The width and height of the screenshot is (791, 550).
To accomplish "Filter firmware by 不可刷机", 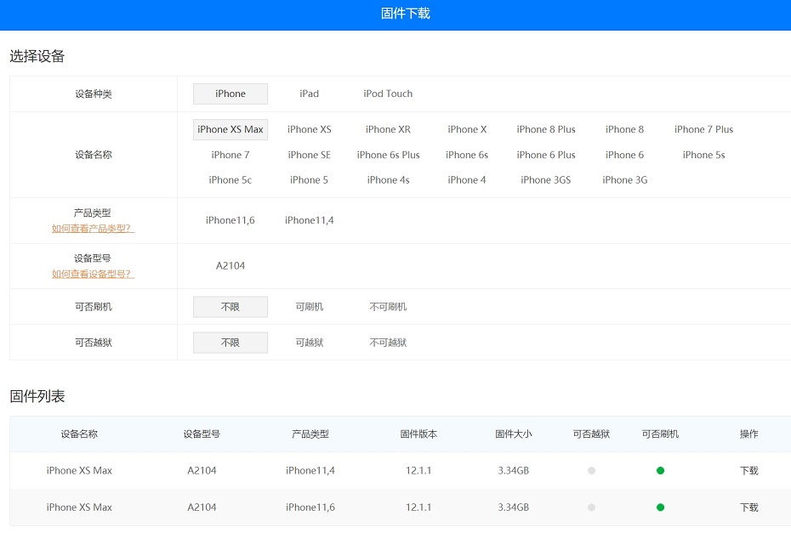I will tap(388, 307).
